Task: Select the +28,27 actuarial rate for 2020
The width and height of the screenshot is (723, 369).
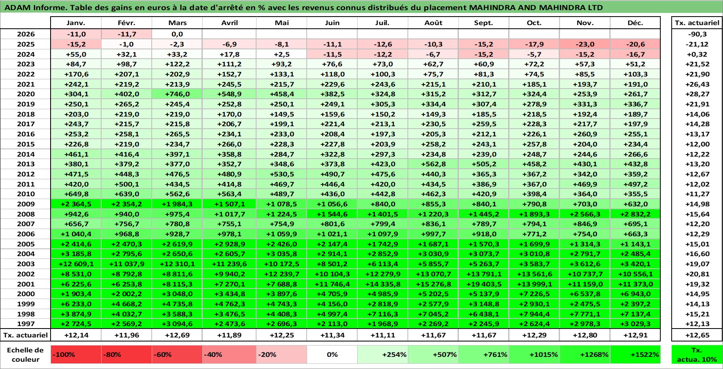Action: [x=697, y=94]
